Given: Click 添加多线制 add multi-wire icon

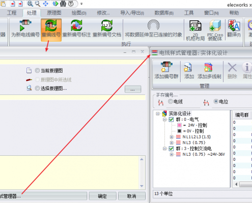Looking at the screenshot, I should [209, 71].
